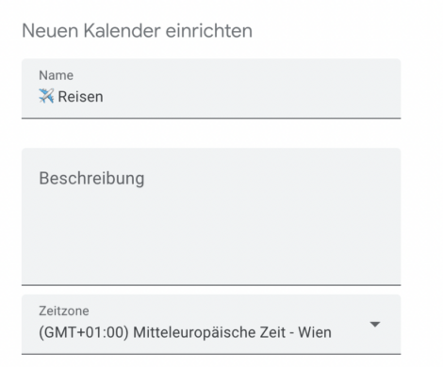Open the Mitteleuropäische Zeit timezone selector
The height and width of the screenshot is (367, 443).
point(211,325)
